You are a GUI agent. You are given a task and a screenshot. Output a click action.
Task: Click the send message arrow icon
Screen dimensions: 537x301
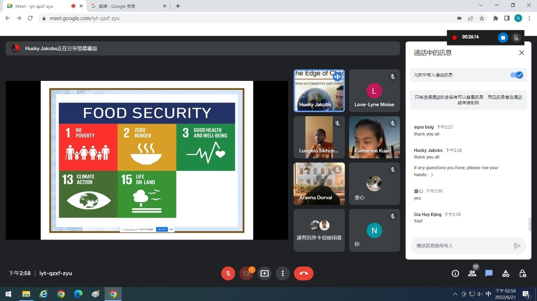click(517, 246)
